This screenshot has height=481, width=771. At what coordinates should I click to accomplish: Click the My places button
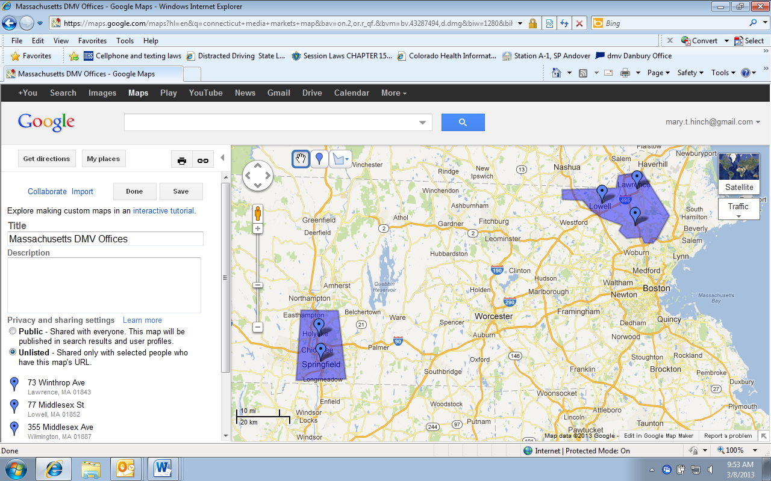coord(104,159)
